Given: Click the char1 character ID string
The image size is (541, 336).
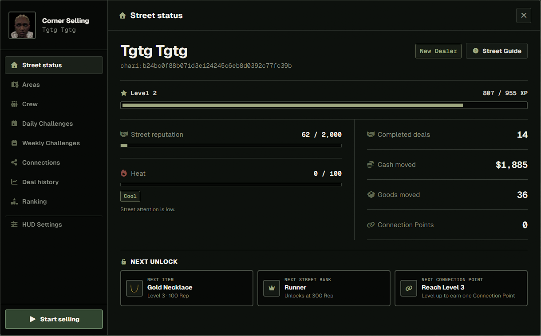Looking at the screenshot, I should (206, 66).
